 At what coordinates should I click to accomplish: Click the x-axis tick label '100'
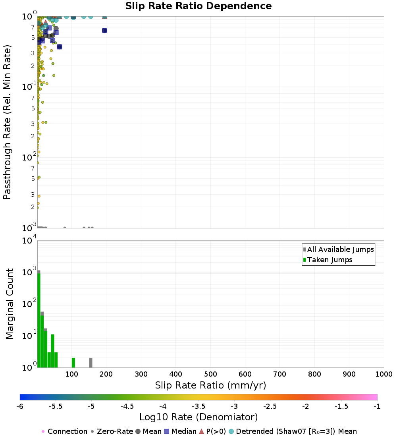(x=71, y=374)
